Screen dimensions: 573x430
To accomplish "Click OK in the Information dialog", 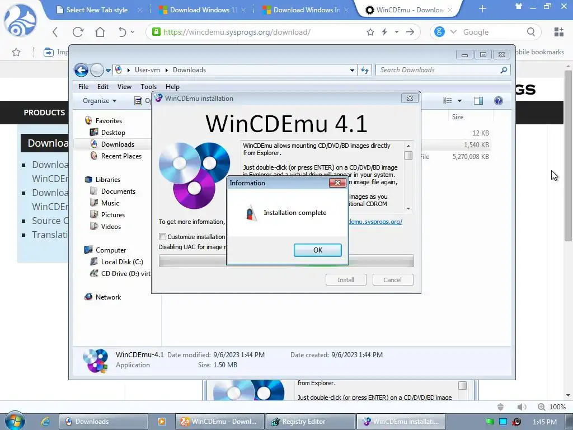I will point(318,250).
